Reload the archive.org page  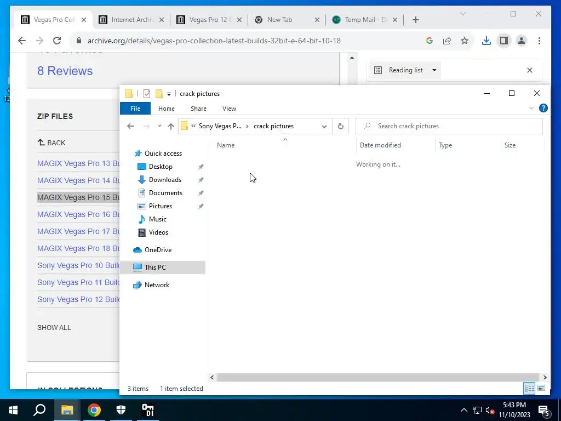click(57, 41)
